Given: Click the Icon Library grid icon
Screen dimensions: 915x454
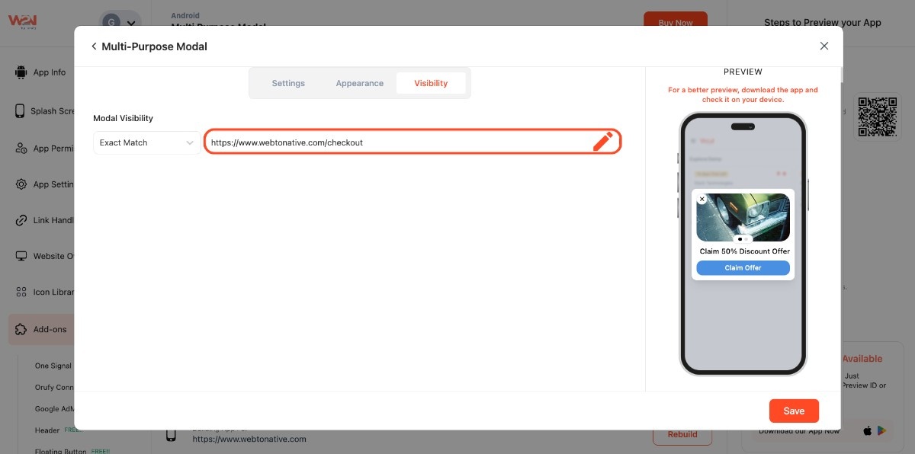Looking at the screenshot, I should pyautogui.click(x=21, y=293).
